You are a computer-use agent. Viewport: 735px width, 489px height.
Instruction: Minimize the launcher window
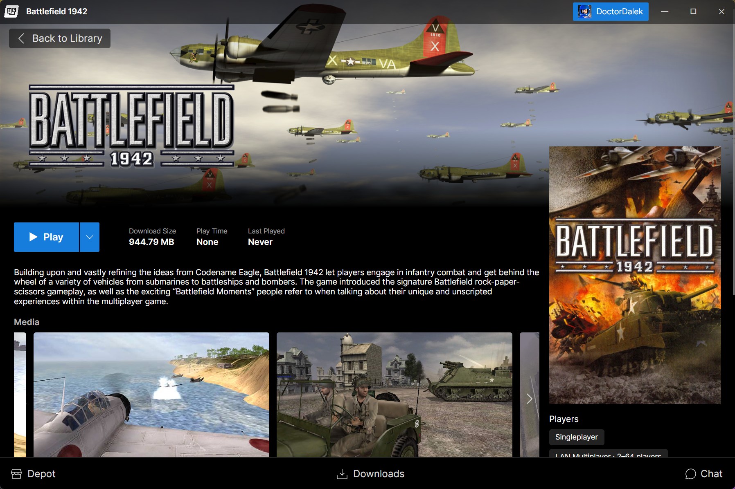coord(665,11)
